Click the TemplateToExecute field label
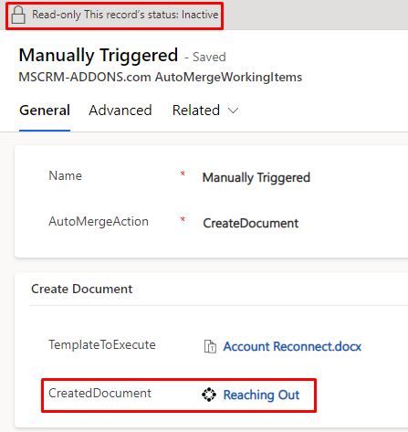408x432 pixels. [x=102, y=344]
